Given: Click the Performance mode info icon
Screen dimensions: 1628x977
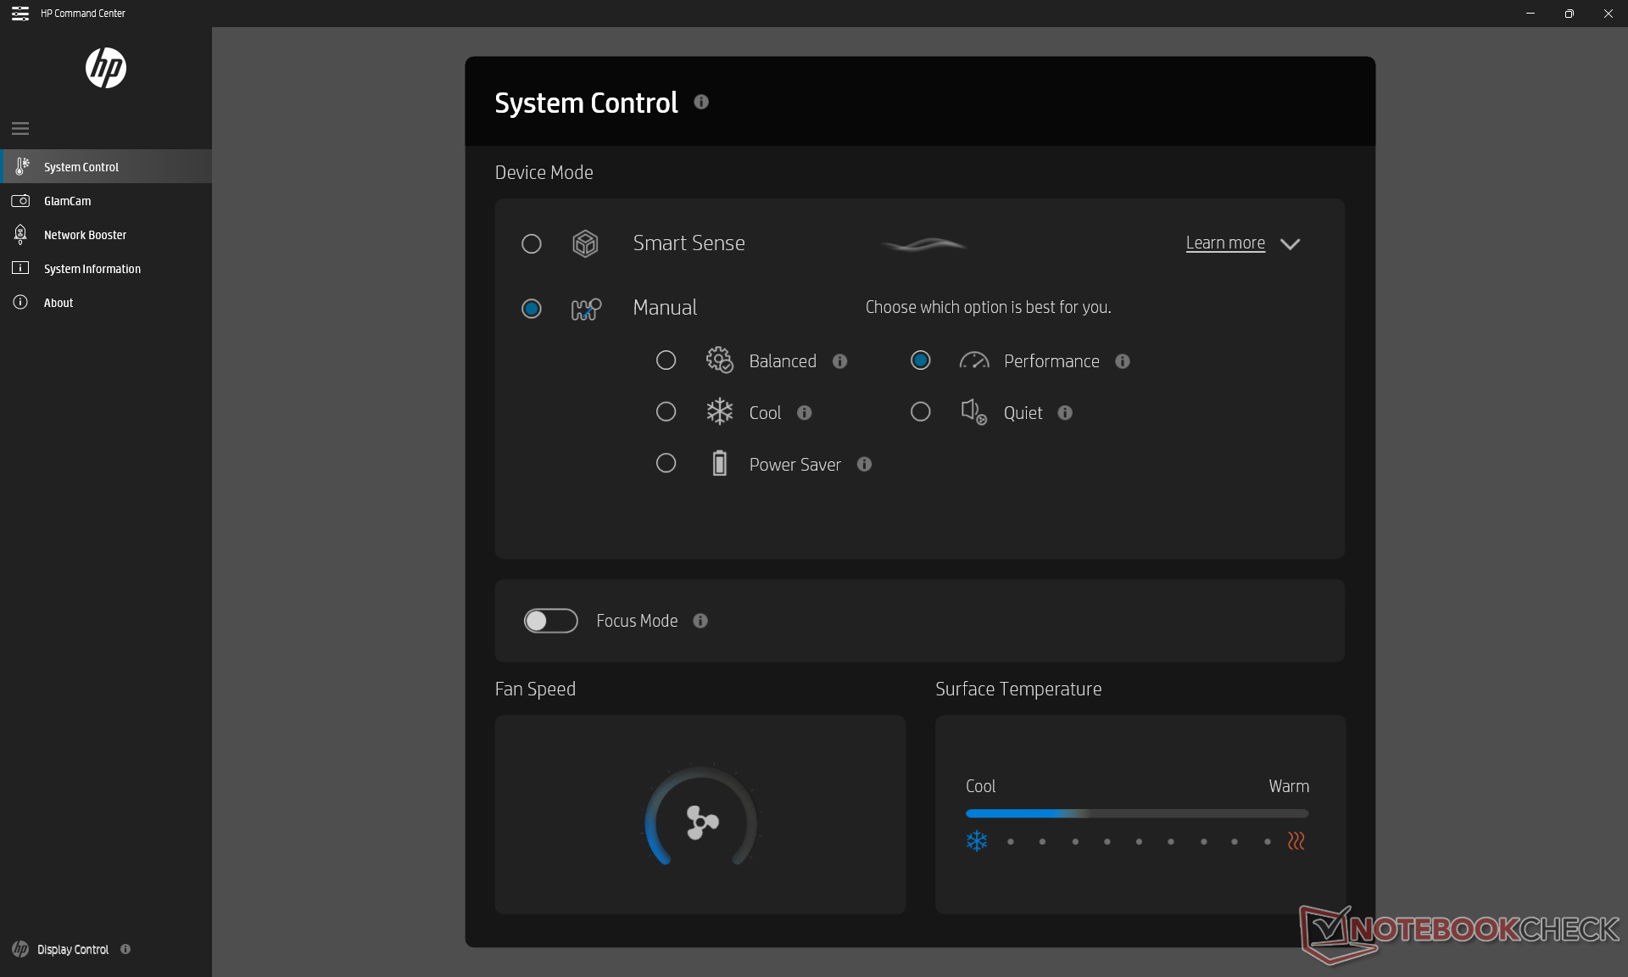Looking at the screenshot, I should tap(1123, 361).
